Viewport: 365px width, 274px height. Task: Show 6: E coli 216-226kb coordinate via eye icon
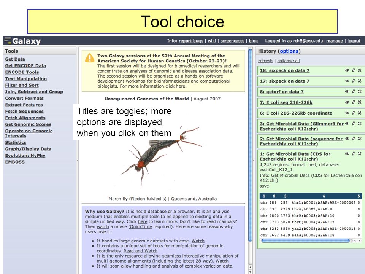(347, 113)
